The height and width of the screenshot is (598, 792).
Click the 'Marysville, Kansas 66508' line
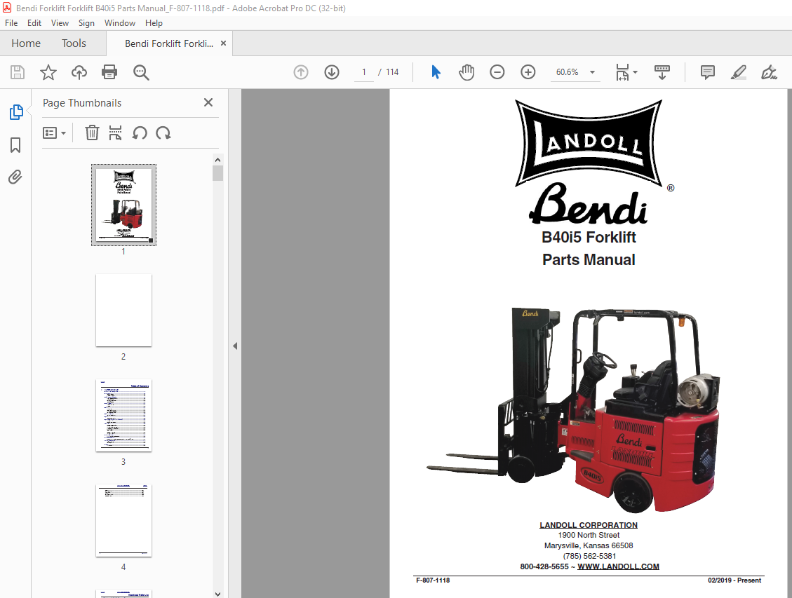pos(589,545)
